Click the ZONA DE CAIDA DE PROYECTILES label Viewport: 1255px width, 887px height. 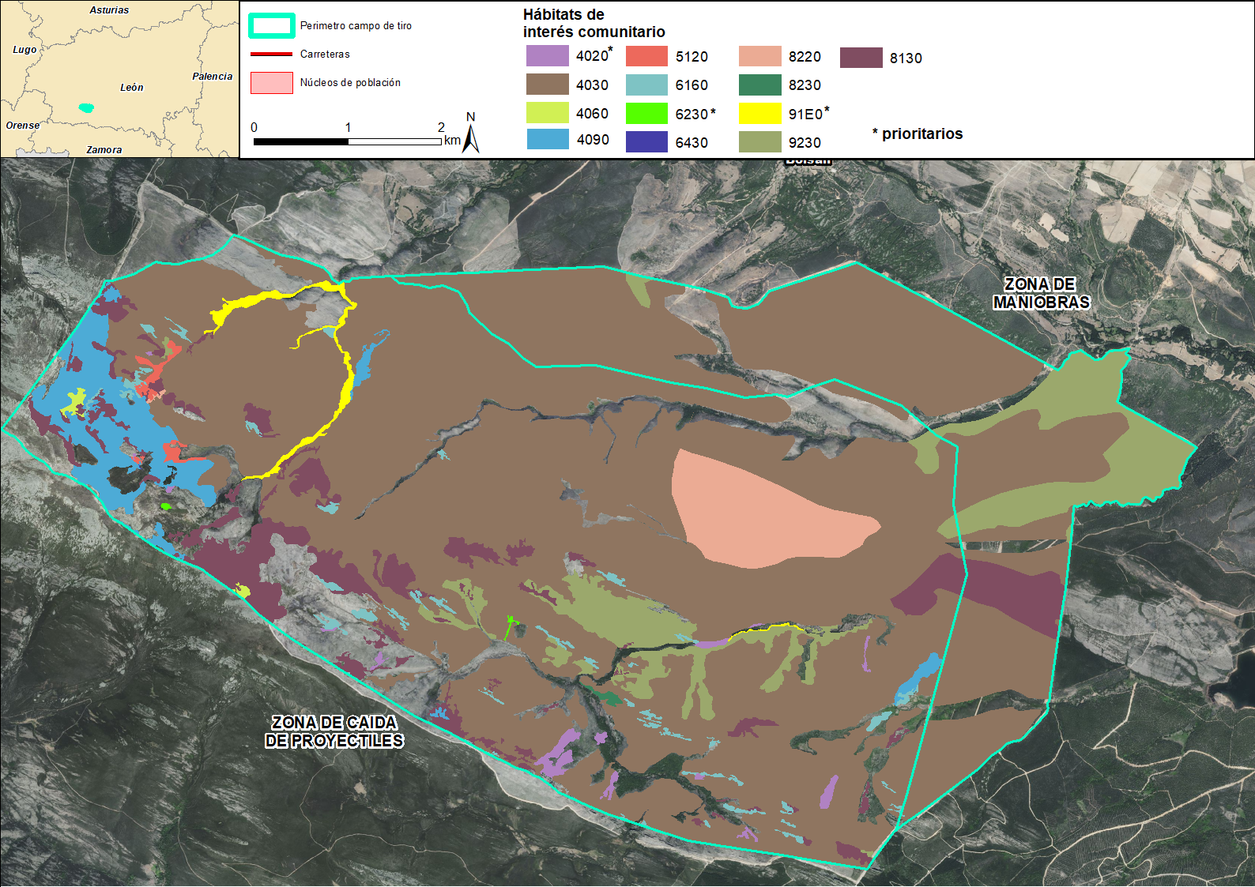tap(334, 731)
